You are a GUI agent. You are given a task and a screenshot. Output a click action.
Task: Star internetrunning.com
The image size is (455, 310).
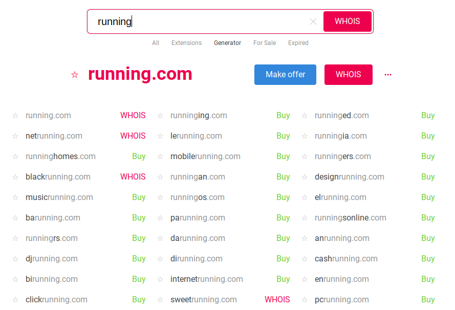click(x=160, y=279)
